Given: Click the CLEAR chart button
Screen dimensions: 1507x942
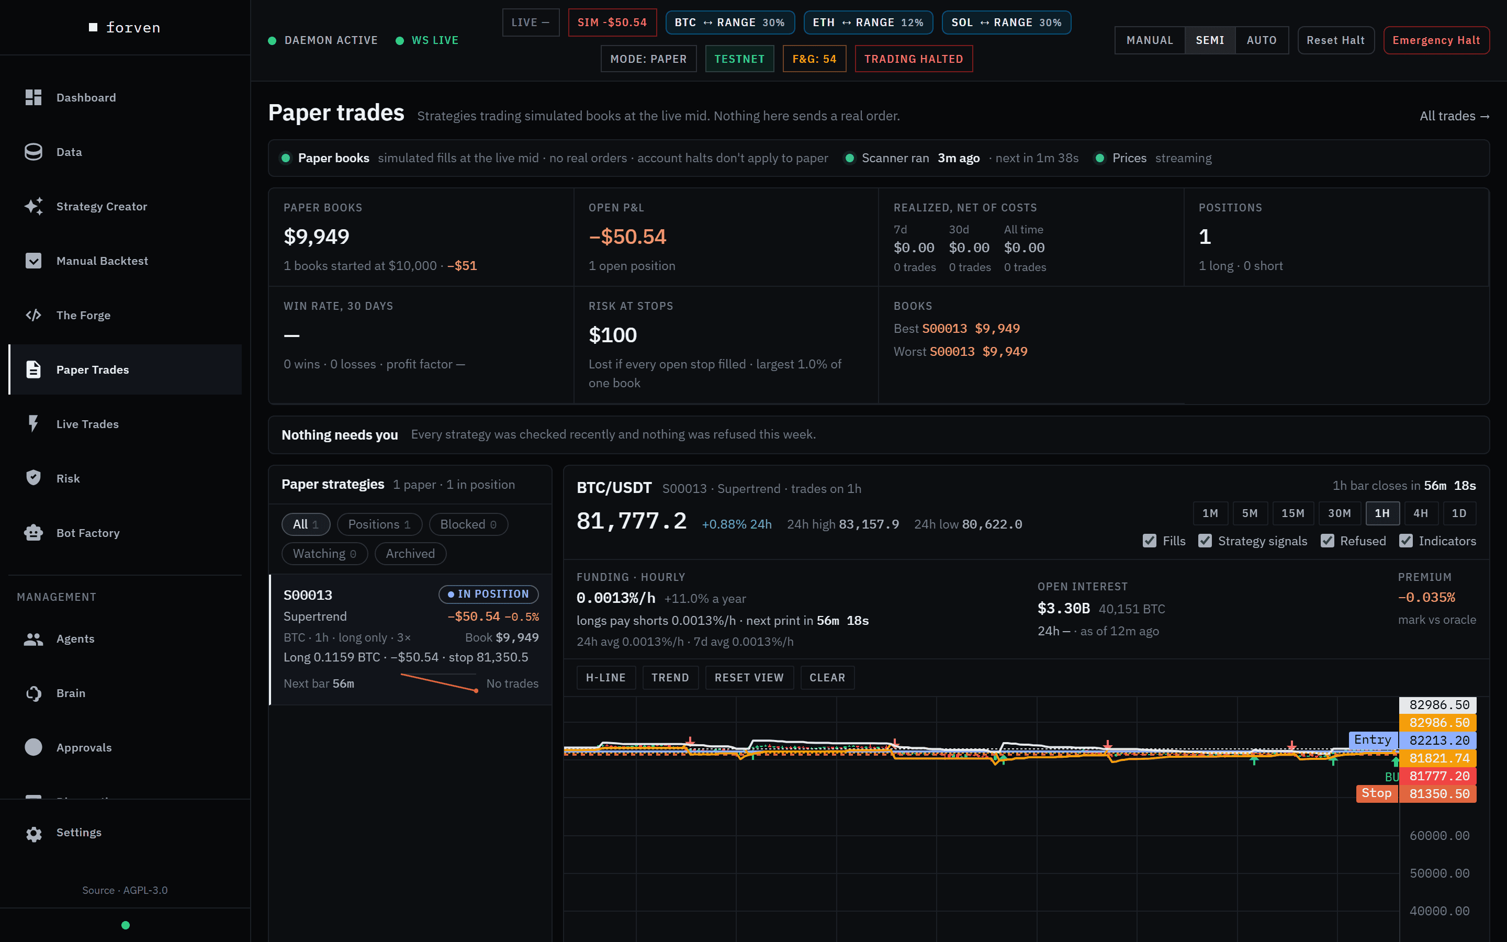Looking at the screenshot, I should point(827,678).
